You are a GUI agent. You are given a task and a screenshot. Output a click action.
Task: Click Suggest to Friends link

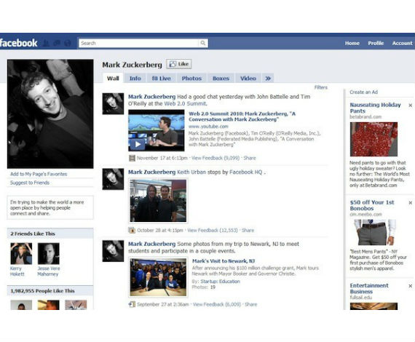coord(30,183)
